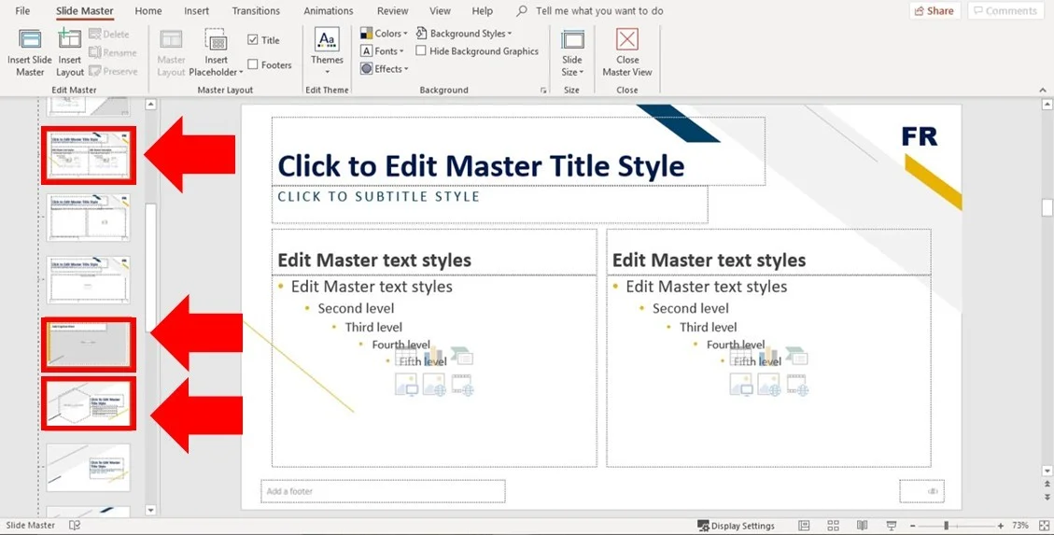Click the status bar spell check icon
Viewport: 1054px width, 535px height.
[x=75, y=526]
